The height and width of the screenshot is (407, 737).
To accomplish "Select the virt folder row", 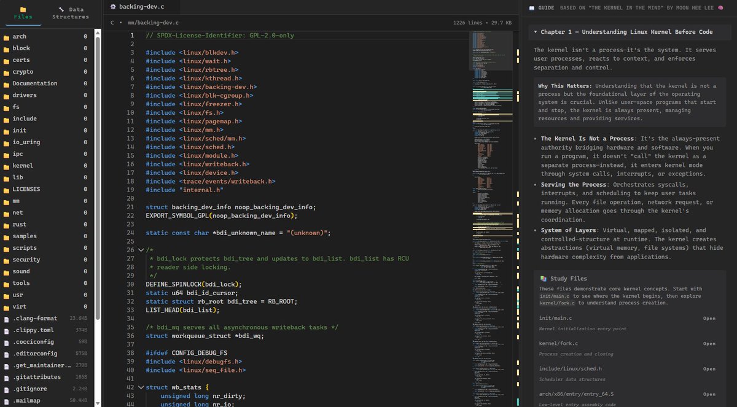I will [45, 307].
